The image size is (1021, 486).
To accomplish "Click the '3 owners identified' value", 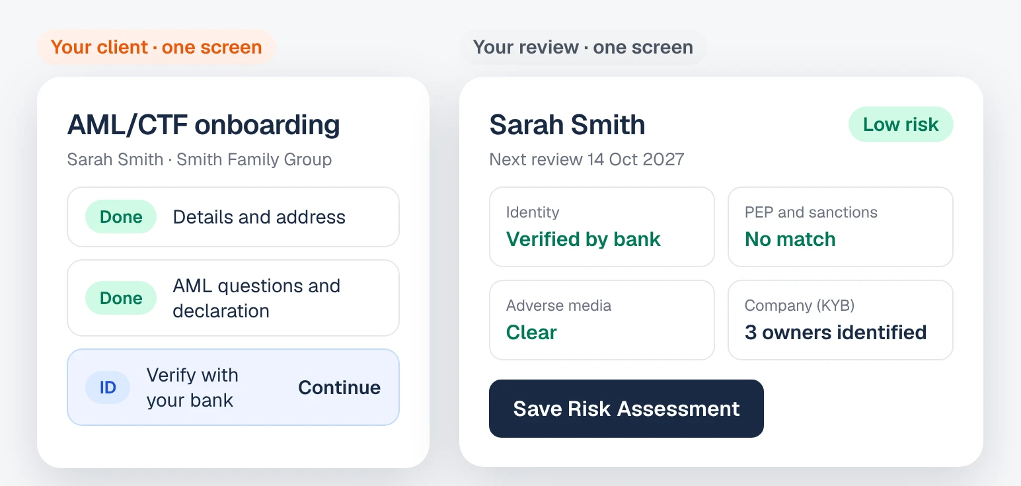I will 835,332.
